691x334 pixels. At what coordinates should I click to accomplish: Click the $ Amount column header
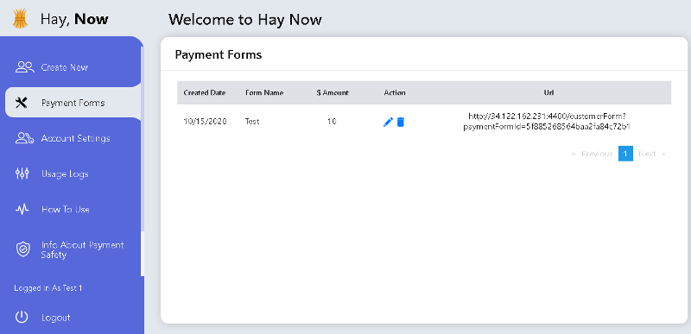333,93
